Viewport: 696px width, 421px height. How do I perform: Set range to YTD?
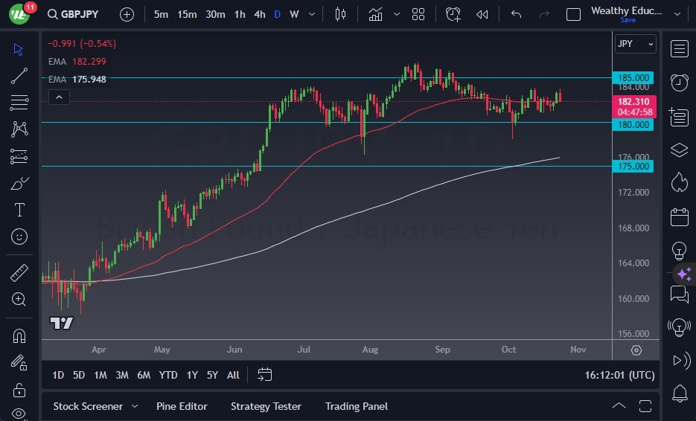pyautogui.click(x=168, y=375)
